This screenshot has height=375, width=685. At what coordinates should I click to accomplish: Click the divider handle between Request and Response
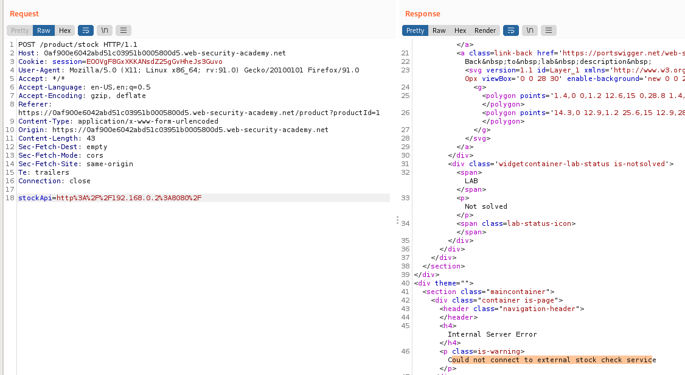[397, 220]
